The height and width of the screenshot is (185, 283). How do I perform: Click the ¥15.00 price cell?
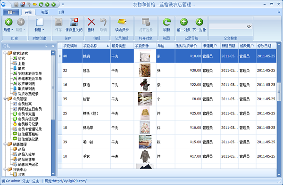coord(188,142)
